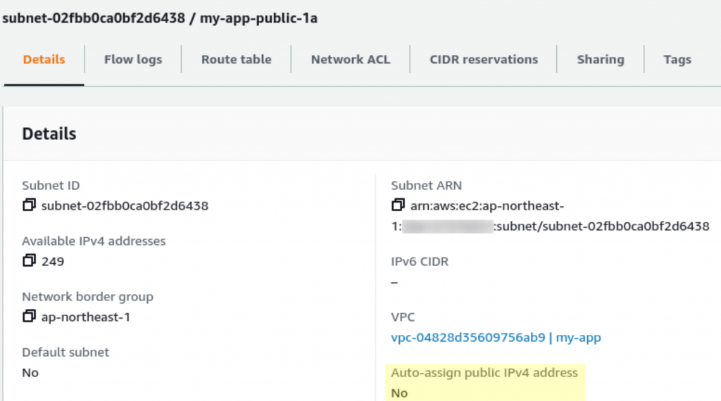Copy the Subnet ARN
The width and height of the screenshot is (721, 401).
click(398, 205)
